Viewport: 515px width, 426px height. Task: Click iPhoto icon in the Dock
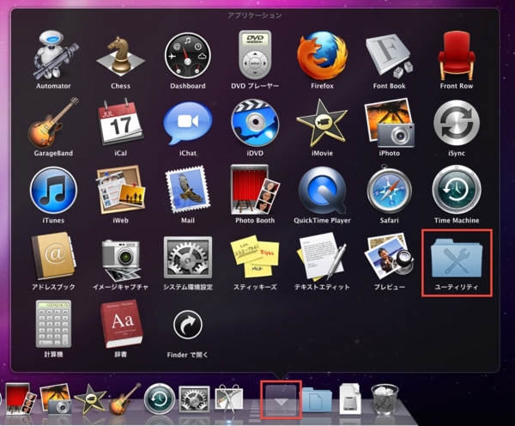click(x=55, y=399)
